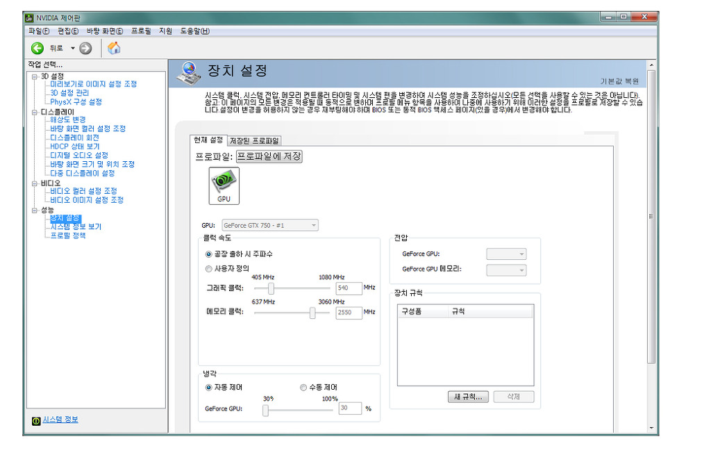This screenshot has width=711, height=455.
Task: Click the fan speed percent input field
Action: pyautogui.click(x=351, y=408)
